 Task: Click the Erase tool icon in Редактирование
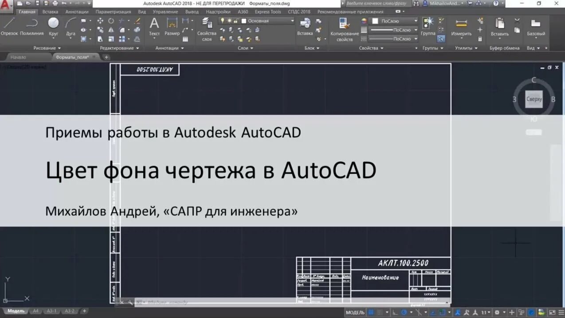137,21
